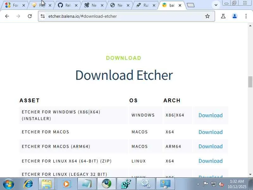Reload the Etcher download page
The height and width of the screenshot is (190, 253).
pos(30,16)
